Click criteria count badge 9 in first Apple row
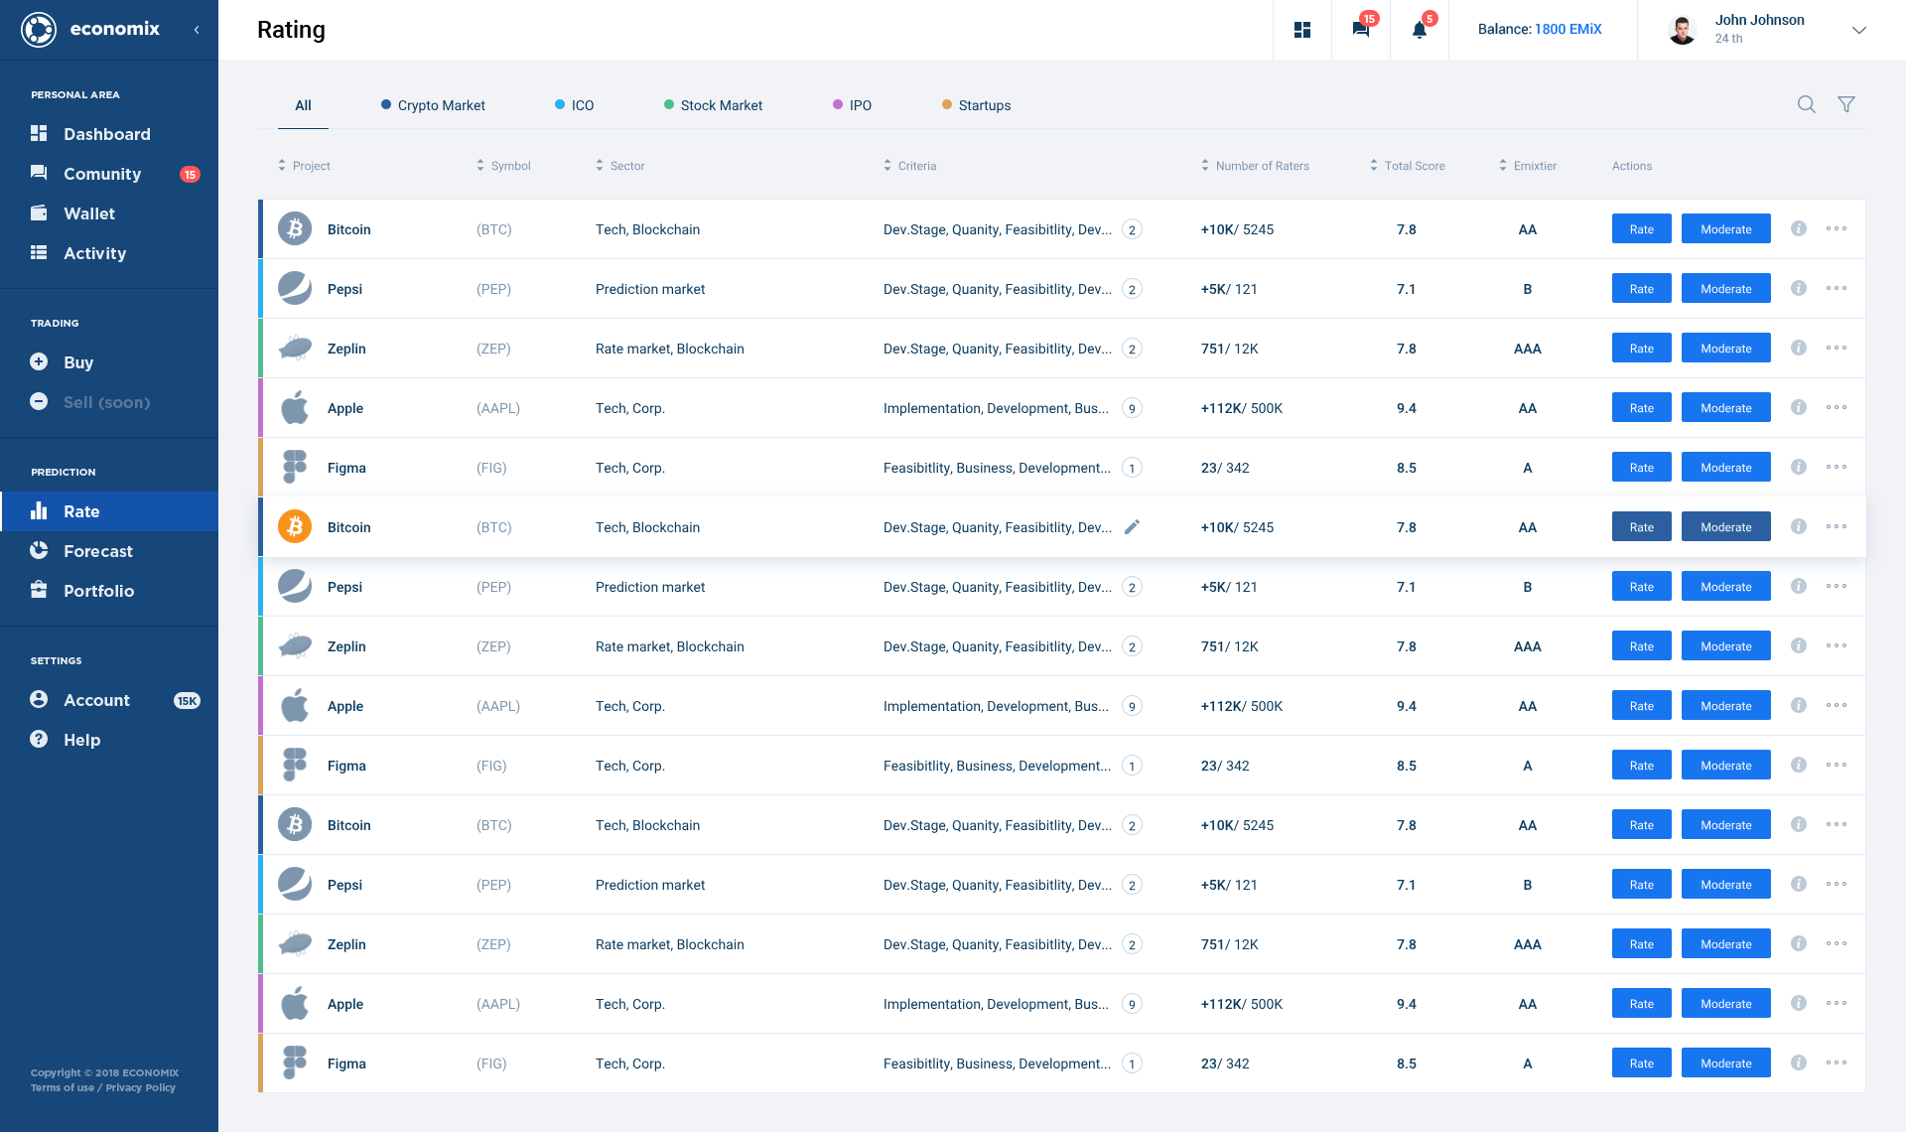 pyautogui.click(x=1131, y=408)
